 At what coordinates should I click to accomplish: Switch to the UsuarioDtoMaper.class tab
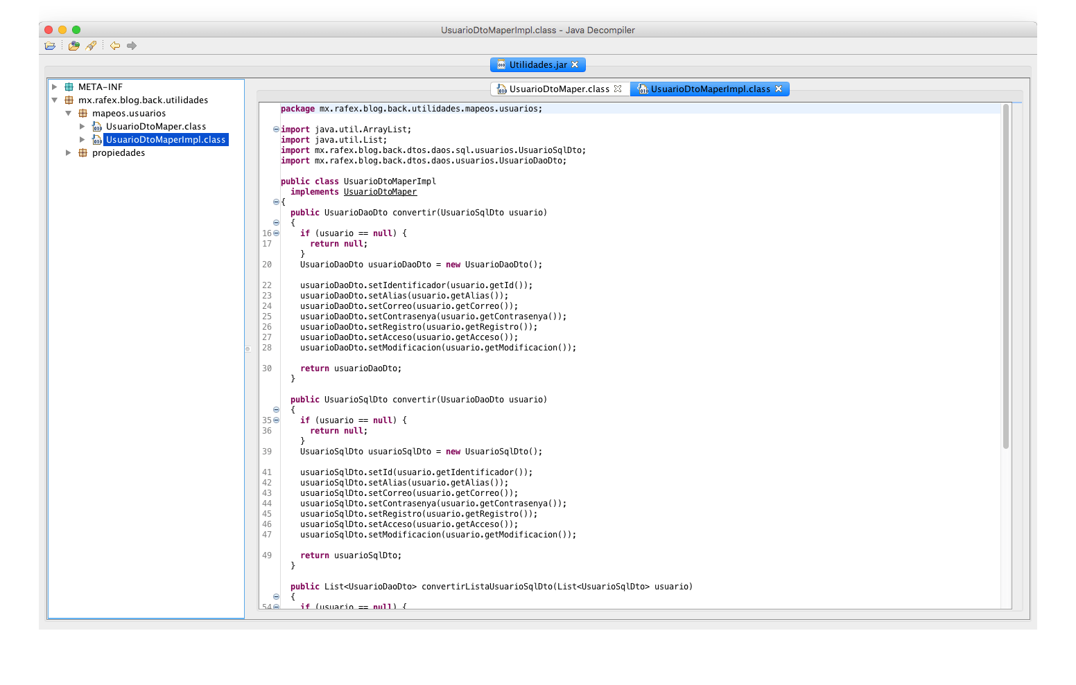tap(559, 89)
